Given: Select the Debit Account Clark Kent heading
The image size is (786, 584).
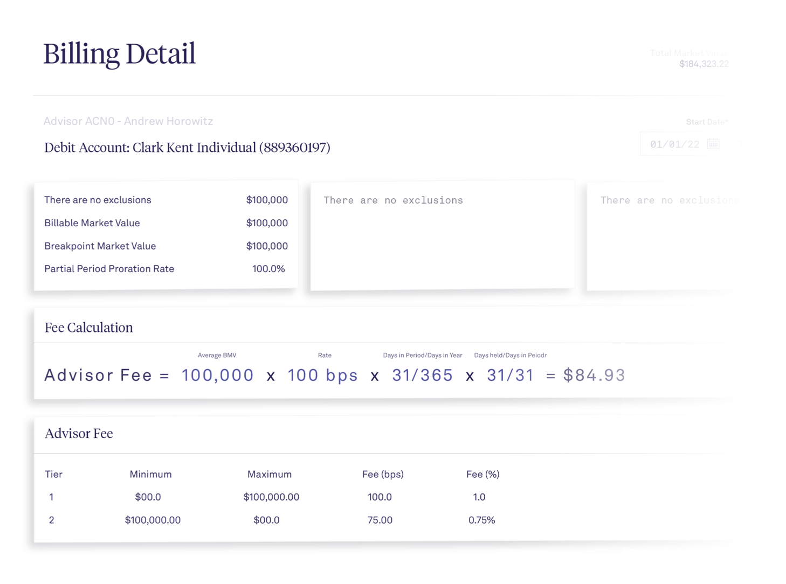Looking at the screenshot, I should pyautogui.click(x=187, y=148).
